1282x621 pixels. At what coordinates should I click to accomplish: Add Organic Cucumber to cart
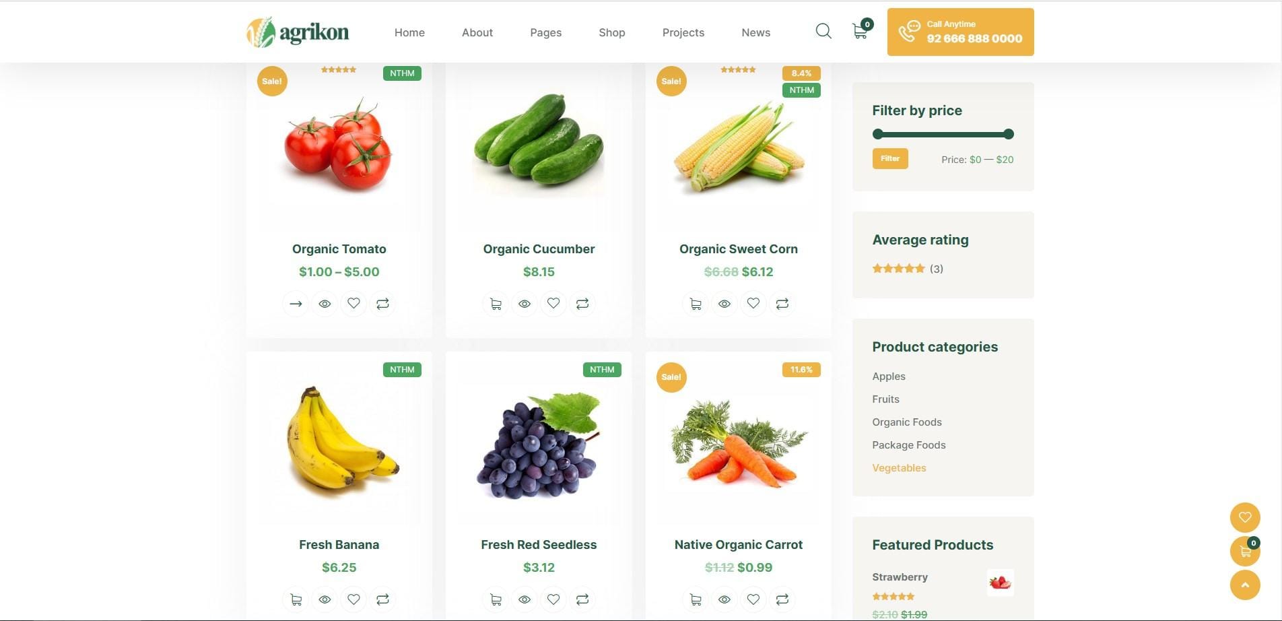coord(496,304)
